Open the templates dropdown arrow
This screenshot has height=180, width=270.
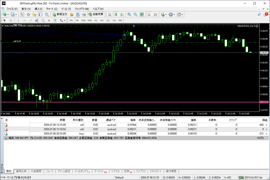[x=182, y=15]
